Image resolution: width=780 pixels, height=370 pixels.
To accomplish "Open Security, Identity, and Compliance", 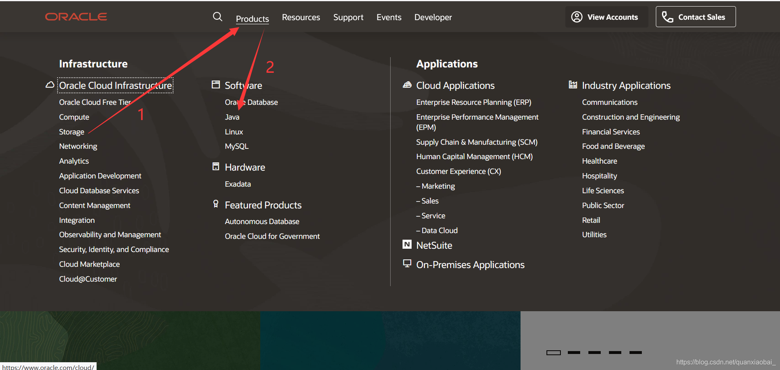I will [x=114, y=250].
